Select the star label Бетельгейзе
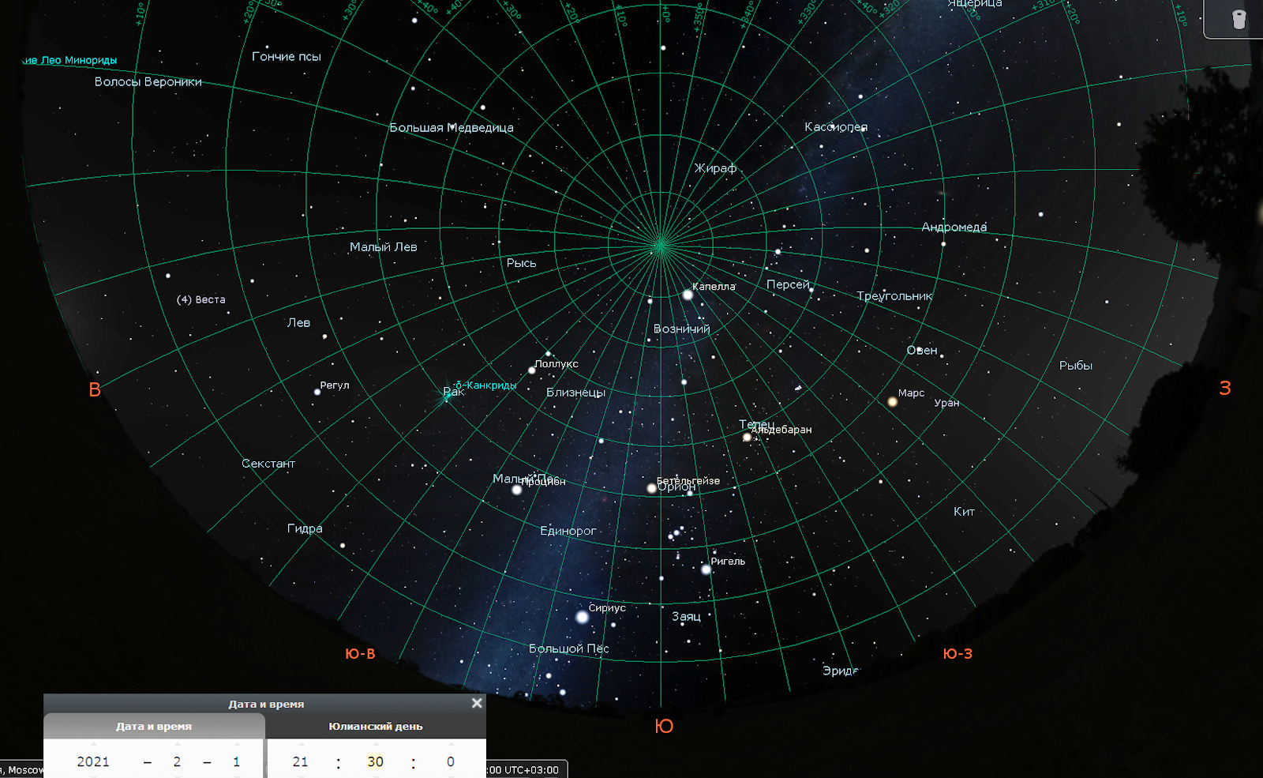The height and width of the screenshot is (778, 1263). (688, 480)
